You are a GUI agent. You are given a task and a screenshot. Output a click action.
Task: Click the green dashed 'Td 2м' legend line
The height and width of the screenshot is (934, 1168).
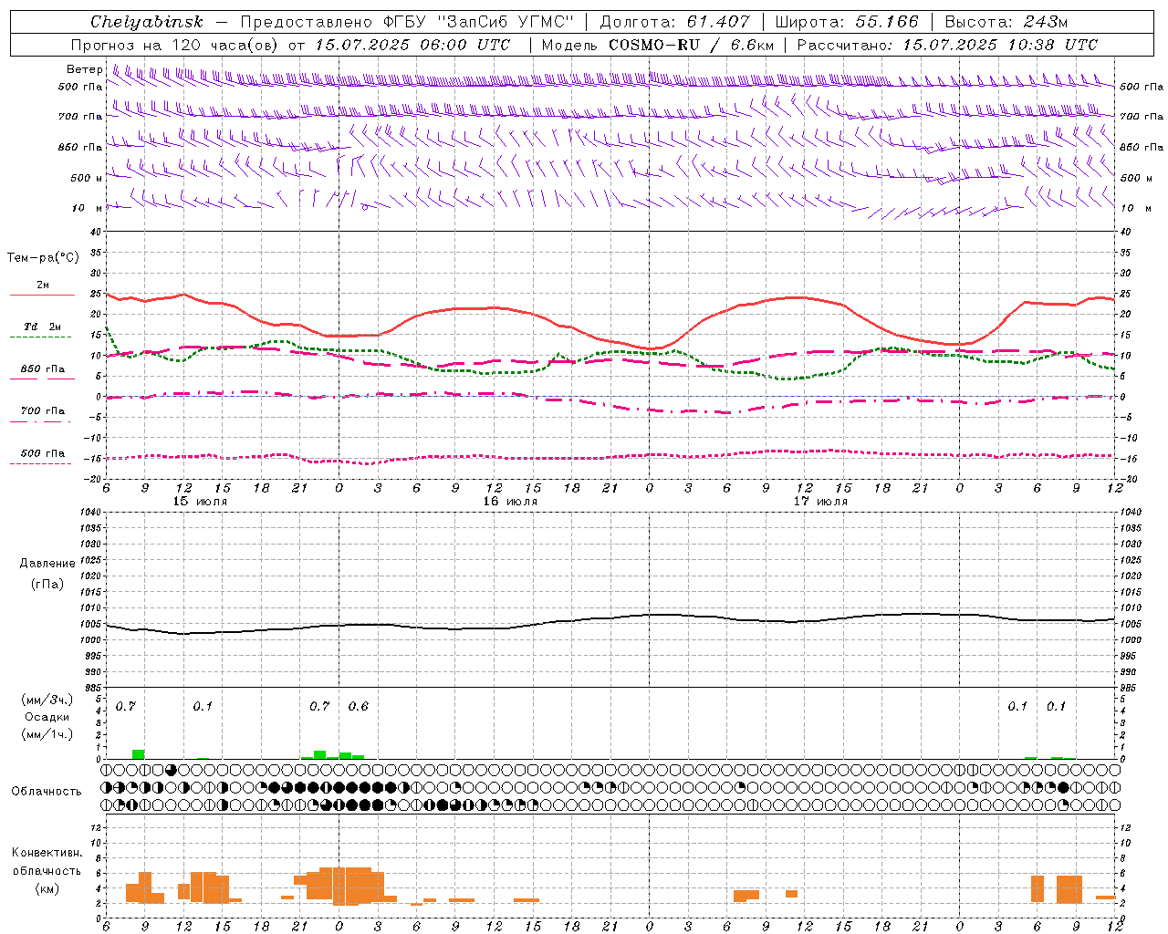pos(40,337)
